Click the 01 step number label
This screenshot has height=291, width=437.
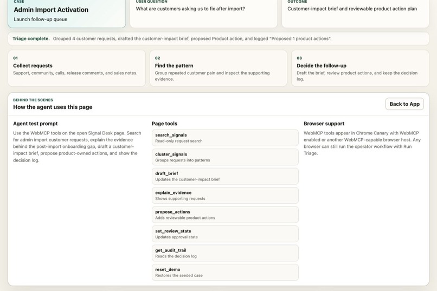[15, 58]
